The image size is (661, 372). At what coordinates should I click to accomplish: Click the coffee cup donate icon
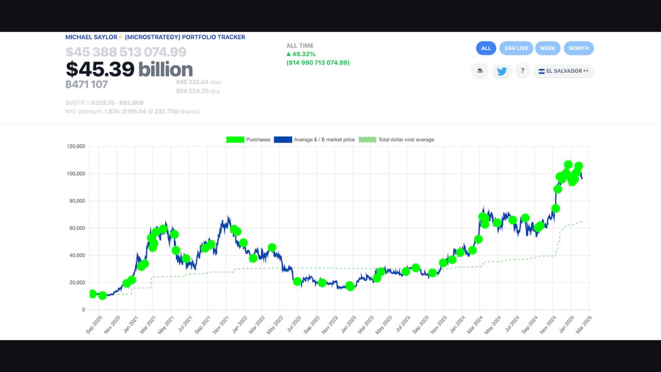pos(480,71)
